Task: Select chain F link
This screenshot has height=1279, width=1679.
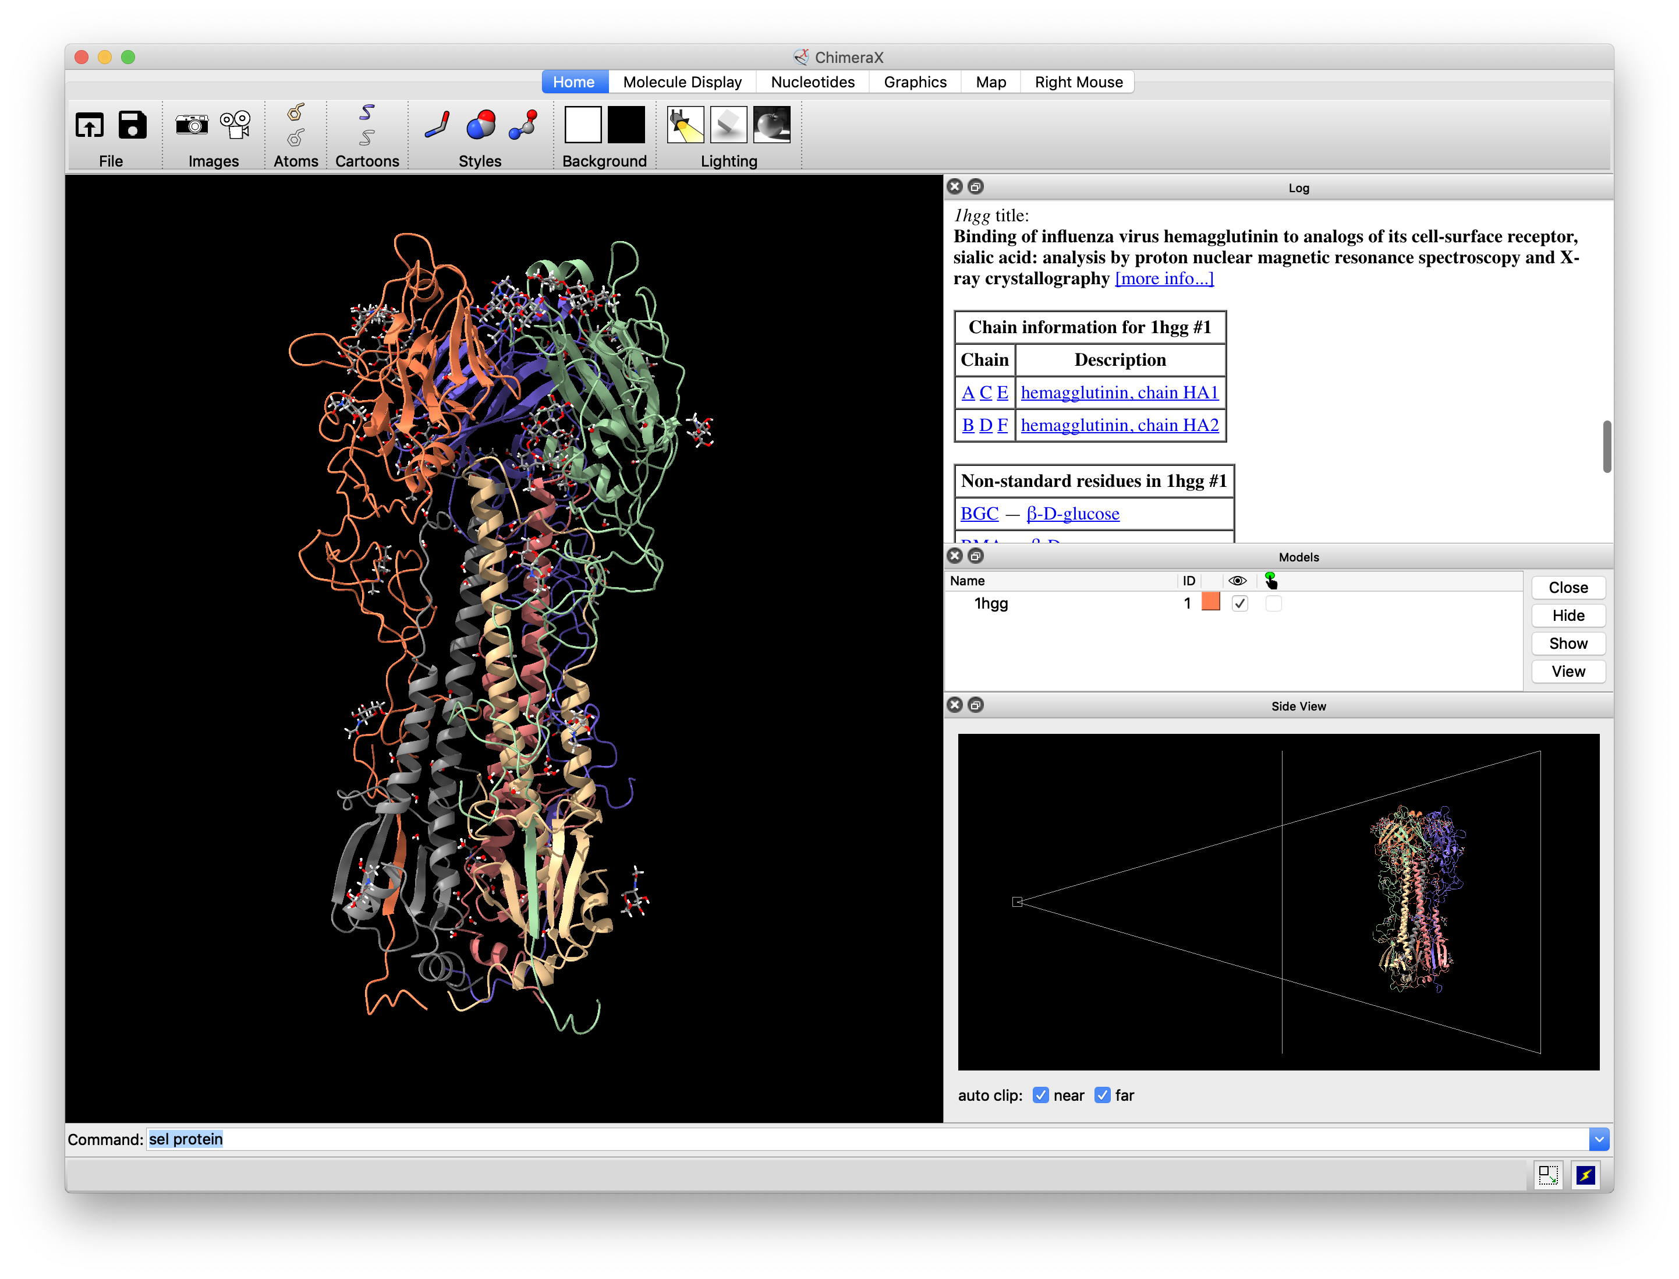Action: [x=1001, y=426]
